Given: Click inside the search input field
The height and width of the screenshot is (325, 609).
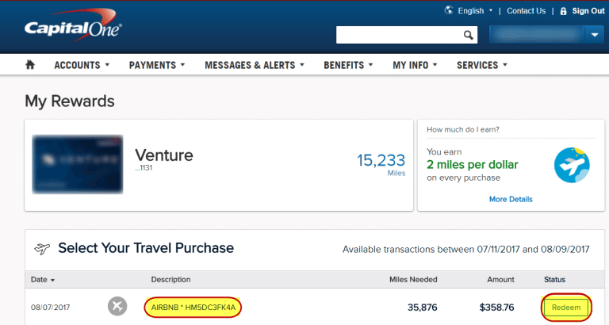Looking at the screenshot, I should coord(400,35).
